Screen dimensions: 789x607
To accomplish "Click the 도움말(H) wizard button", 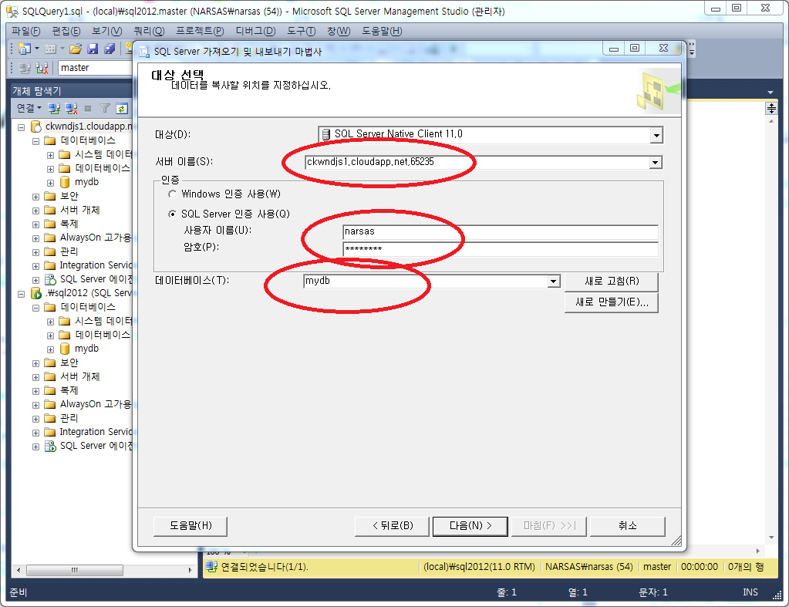I will click(x=191, y=526).
